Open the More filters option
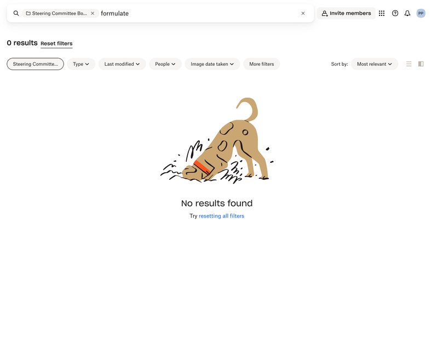This screenshot has height=341, width=438. pos(262,64)
